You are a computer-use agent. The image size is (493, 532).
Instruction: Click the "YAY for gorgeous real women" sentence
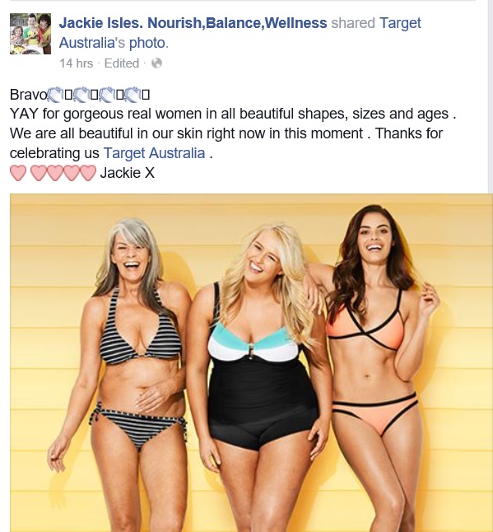click(x=232, y=114)
